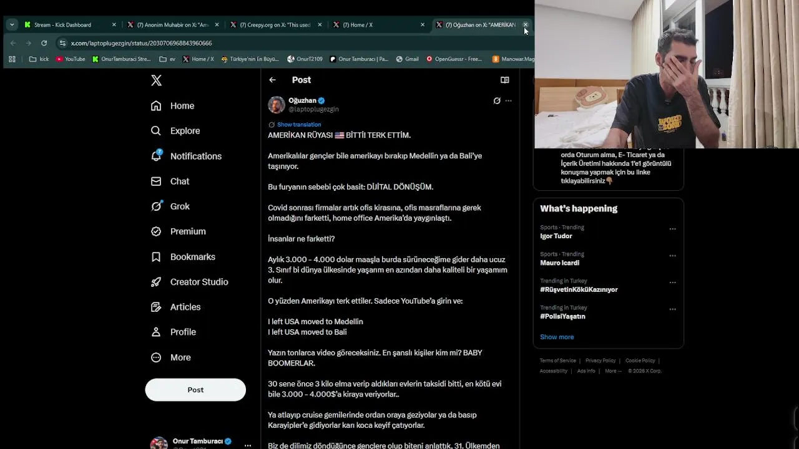Open apps grid icon in bookmarks bar
Screen dimensions: 799x449
pos(12,59)
